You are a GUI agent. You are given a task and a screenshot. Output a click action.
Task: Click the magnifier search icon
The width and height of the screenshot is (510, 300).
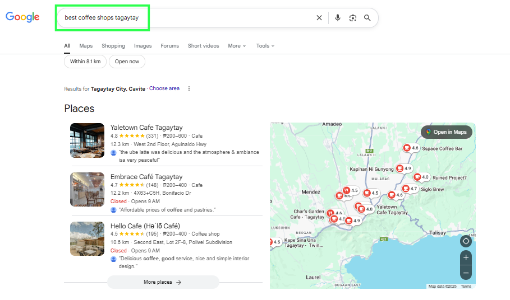pyautogui.click(x=367, y=18)
